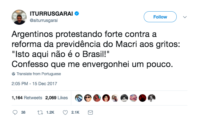This screenshot has width=199, height=124.
Task: Like the tweet with heart icon
Action: (65, 112)
